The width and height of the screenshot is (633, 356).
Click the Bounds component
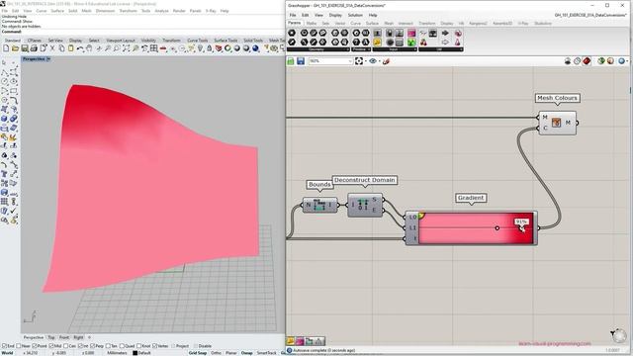(x=319, y=205)
